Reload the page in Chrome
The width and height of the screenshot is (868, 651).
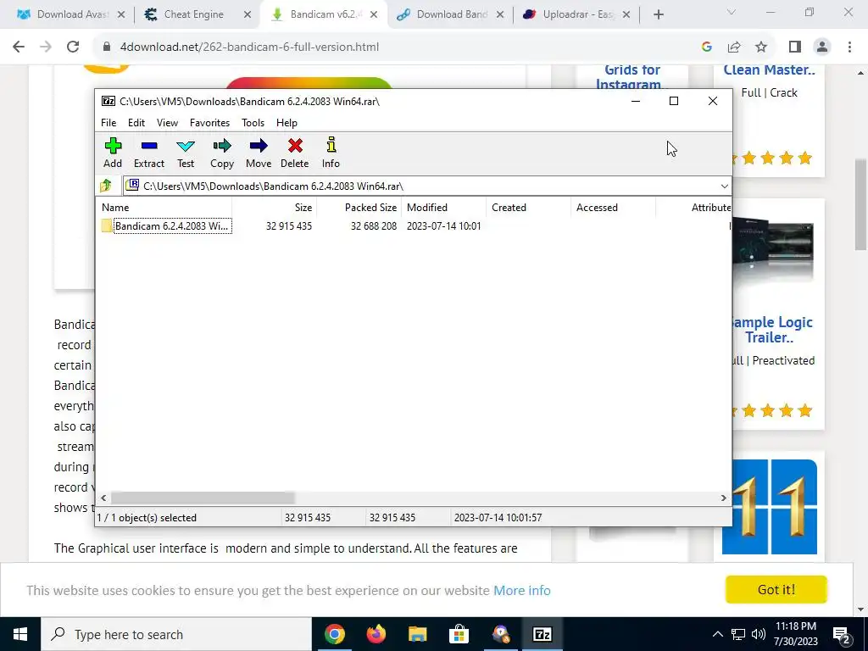(x=73, y=47)
